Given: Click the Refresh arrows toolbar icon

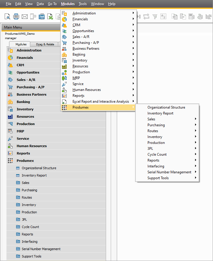Looking at the screenshot, I should pyautogui.click(x=146, y=16).
